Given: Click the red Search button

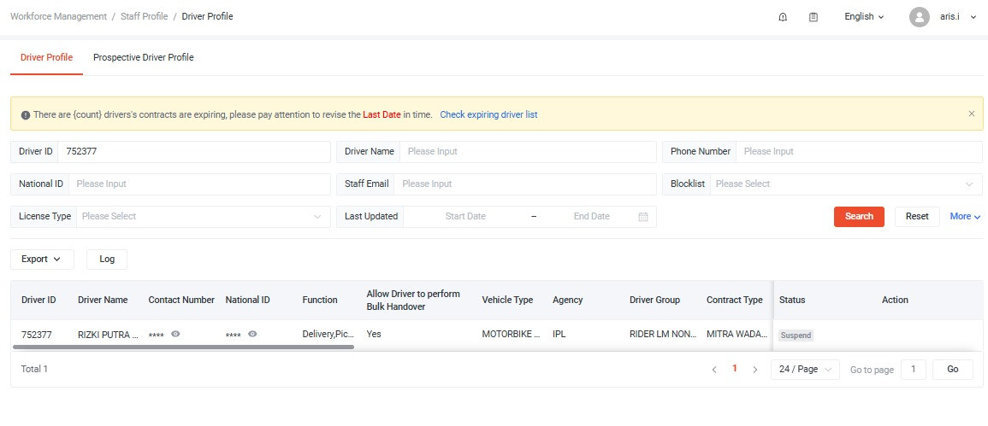Looking at the screenshot, I should [859, 217].
